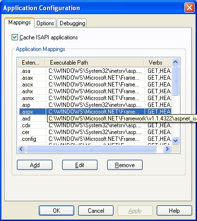Screen dimensions: 197x221
Task: Select the .asa extension row
Action: pos(95,71)
